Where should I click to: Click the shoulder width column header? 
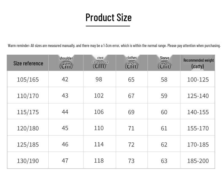coord(66,62)
